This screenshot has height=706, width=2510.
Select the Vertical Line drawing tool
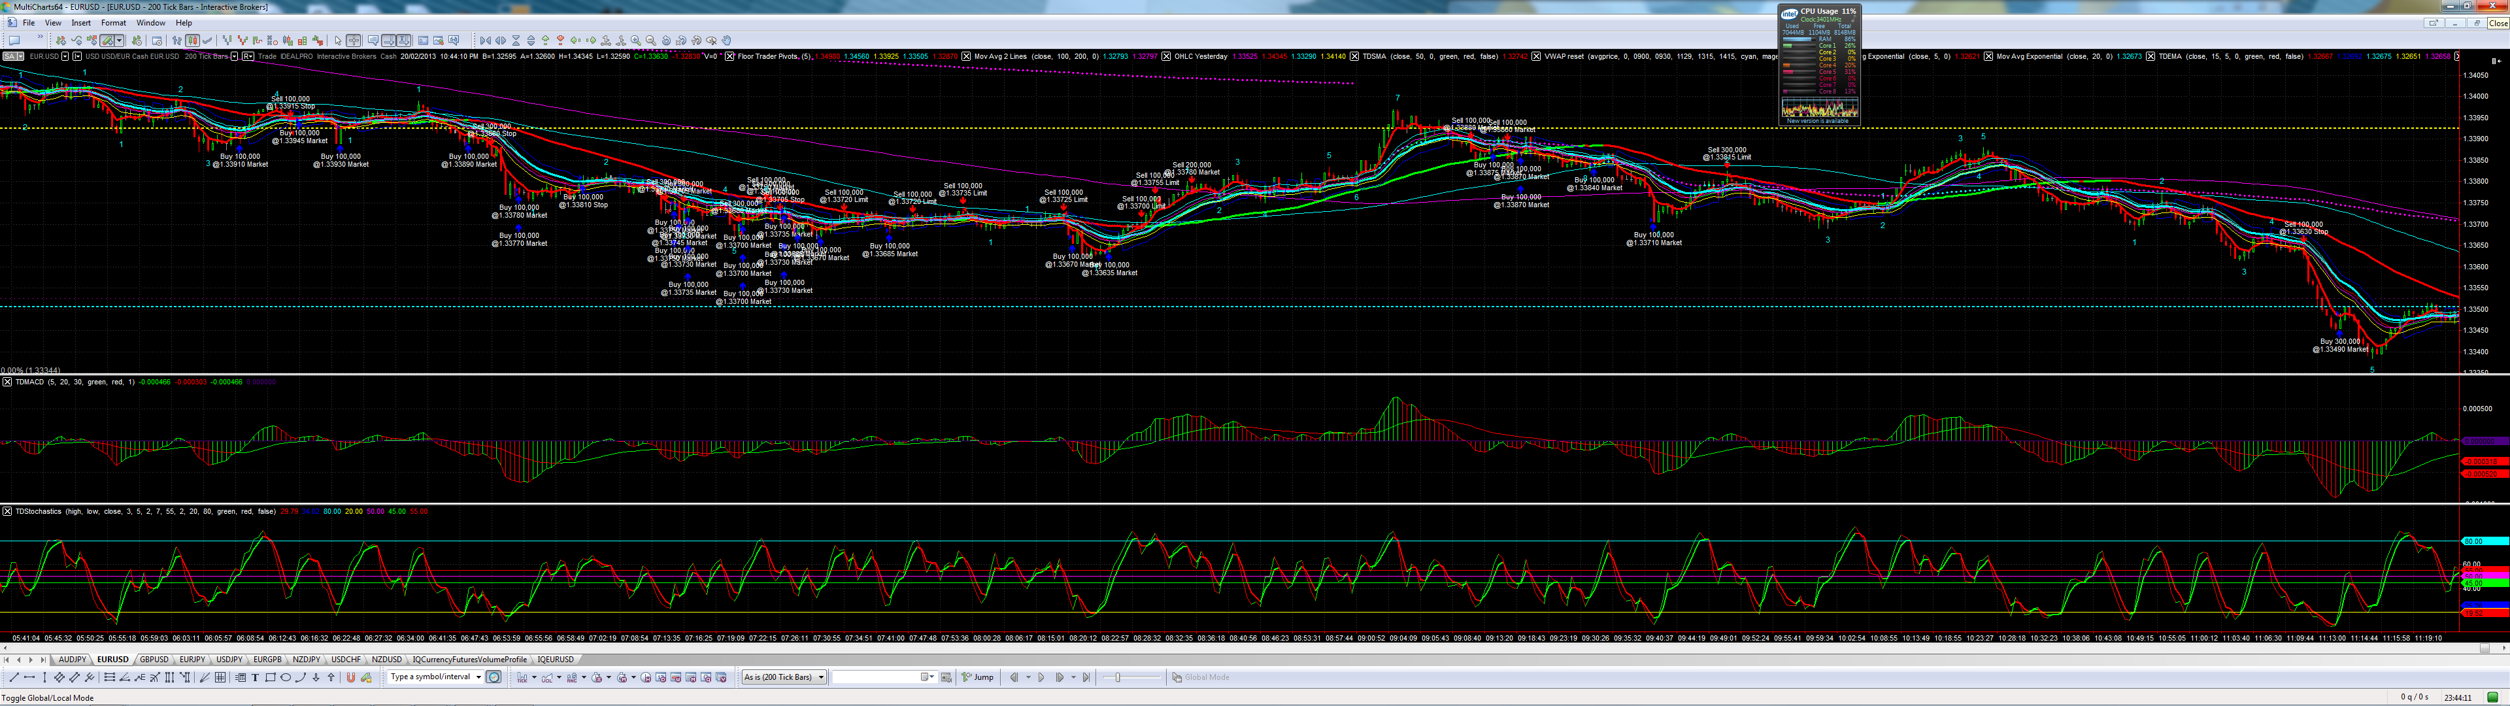45,677
